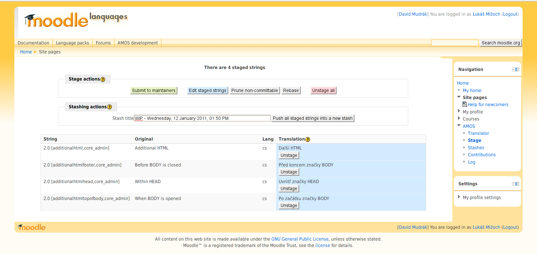Image resolution: width=537 pixels, height=254 pixels.
Task: Open the Forums menu item
Action: point(103,43)
